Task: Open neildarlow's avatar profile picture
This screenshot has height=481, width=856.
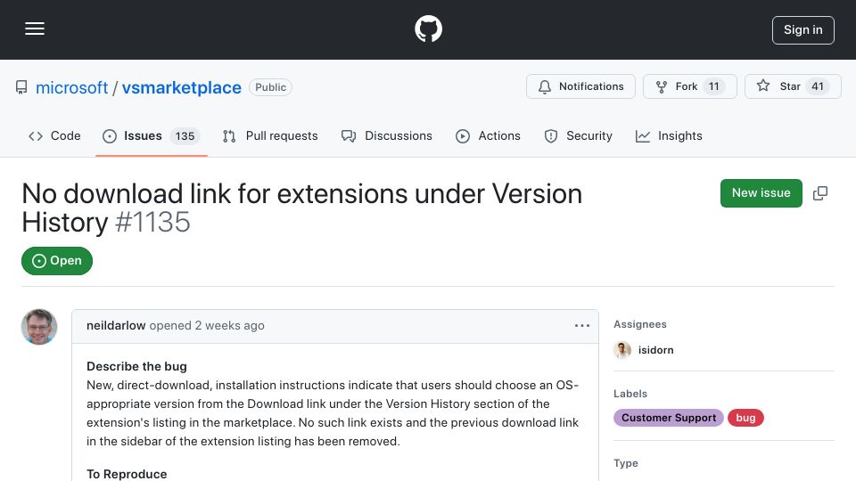Action: 38,327
